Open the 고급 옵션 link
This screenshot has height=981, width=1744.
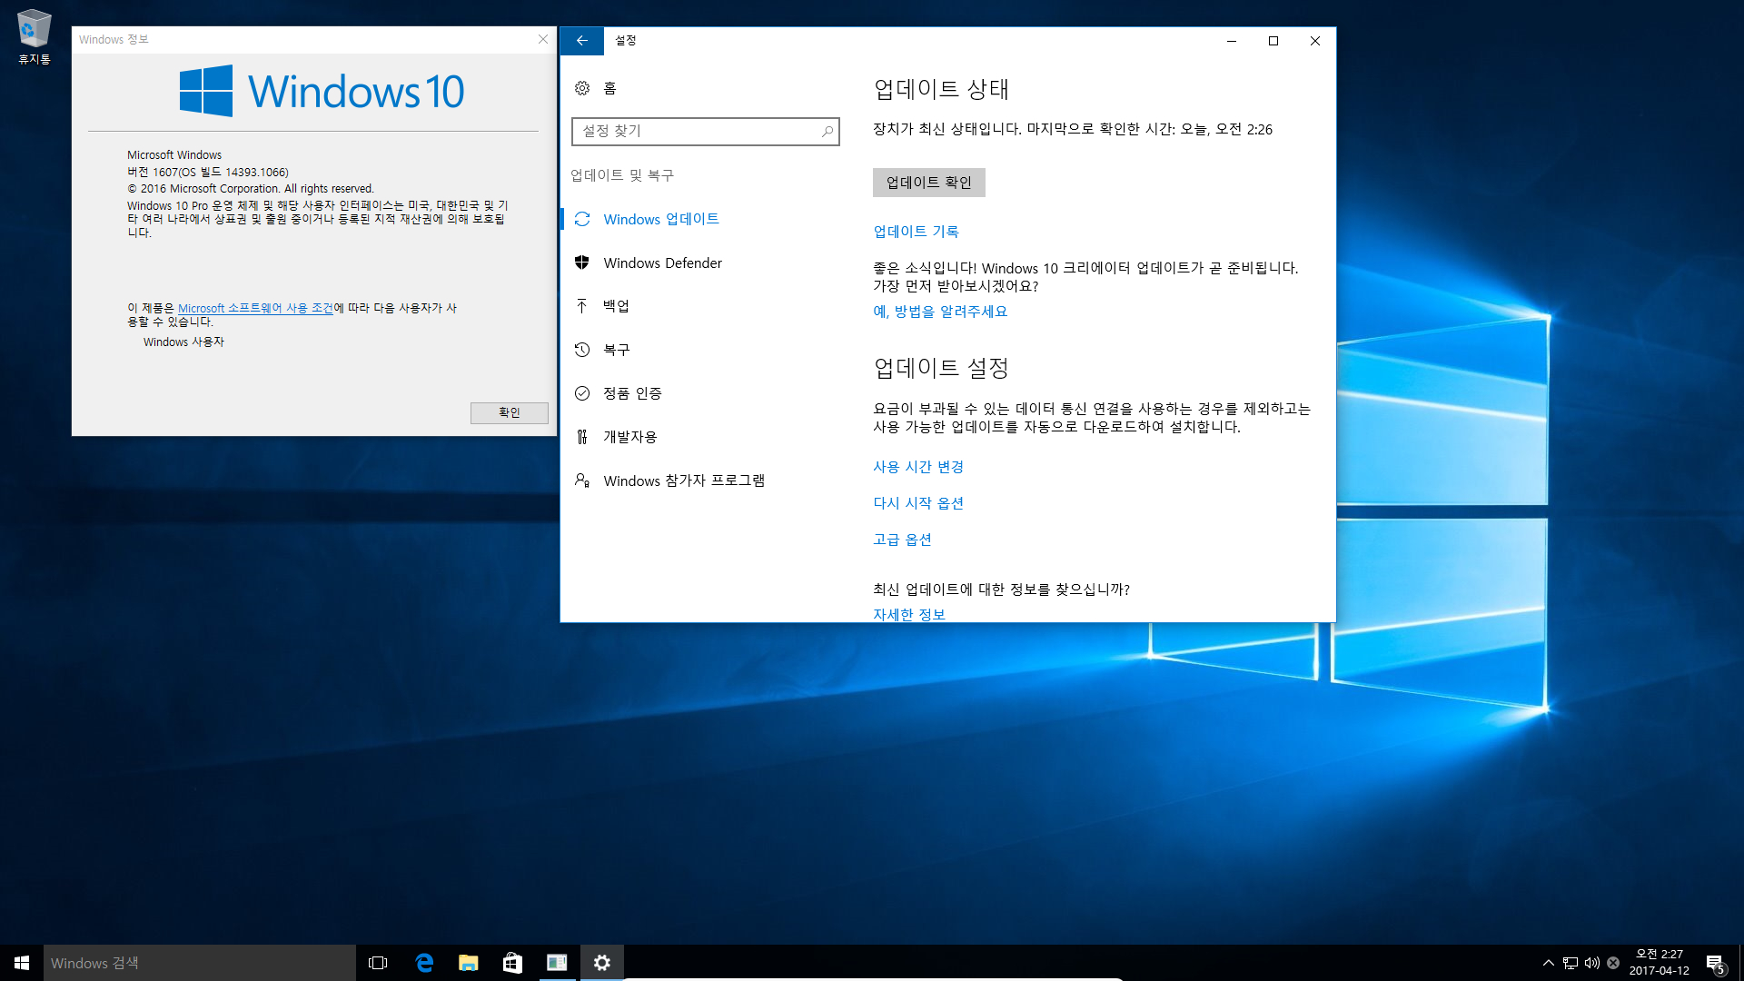902,540
